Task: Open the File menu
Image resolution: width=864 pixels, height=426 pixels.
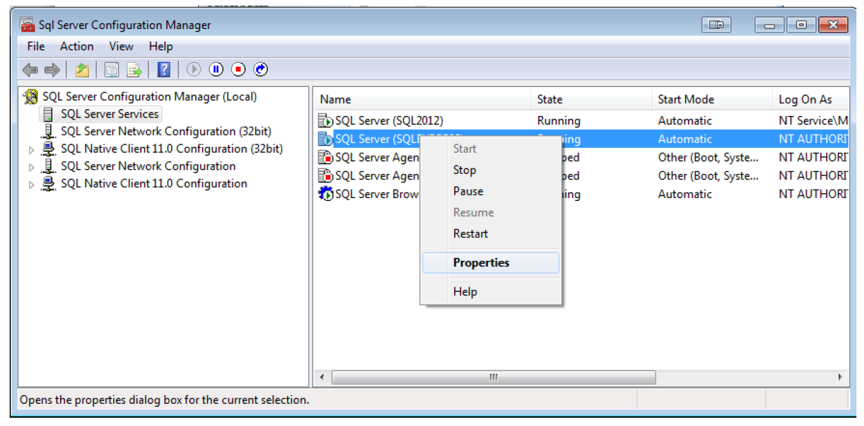Action: click(x=36, y=46)
